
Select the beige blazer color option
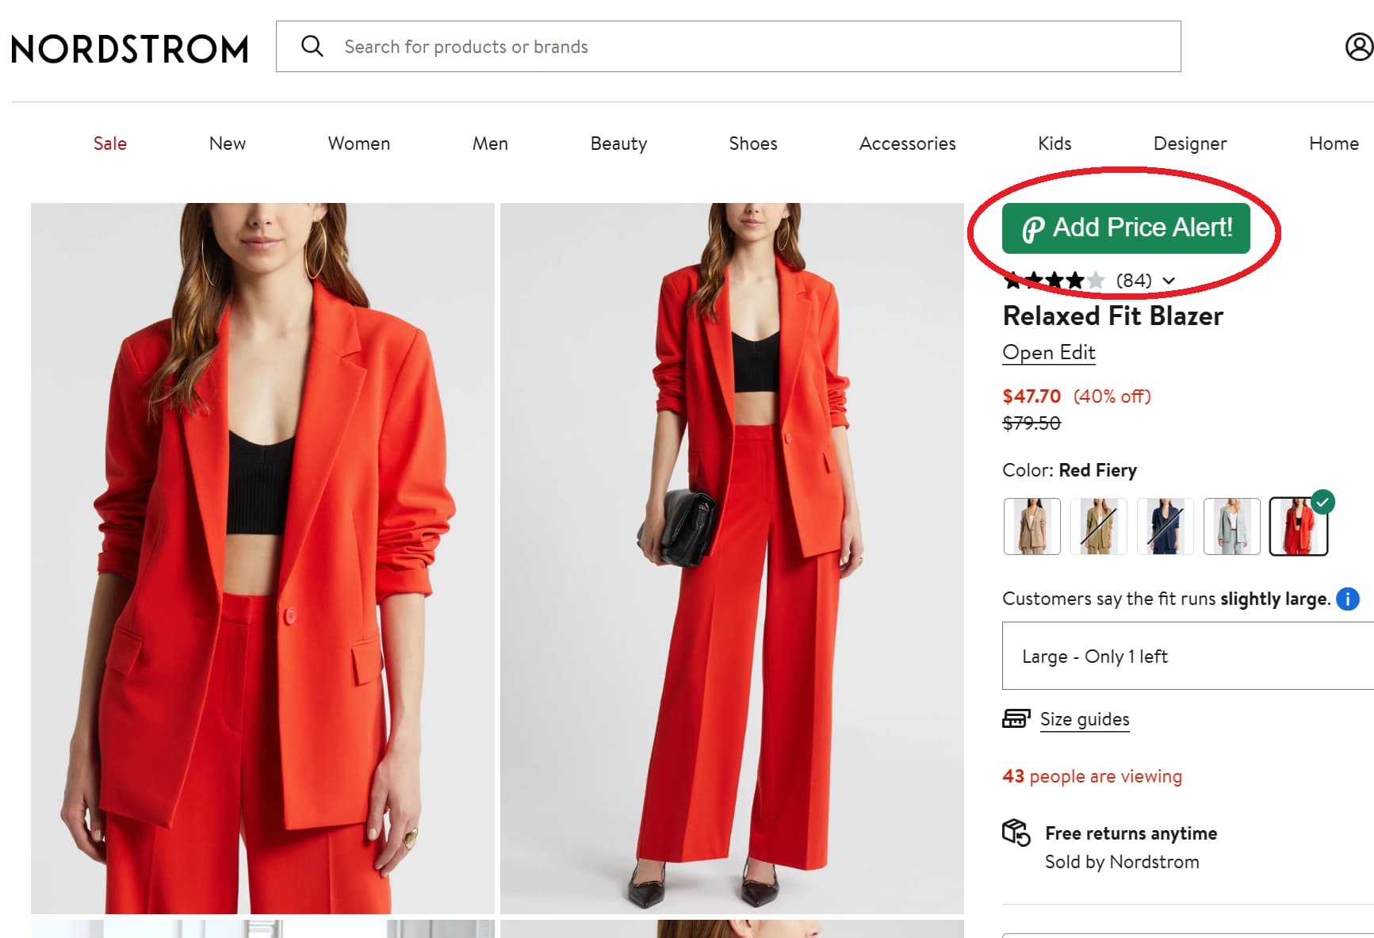coord(1031,526)
